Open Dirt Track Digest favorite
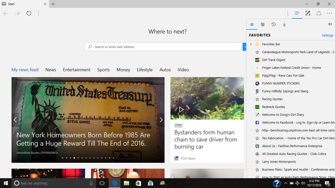Screen dimensions: 335x188 tap(274, 60)
